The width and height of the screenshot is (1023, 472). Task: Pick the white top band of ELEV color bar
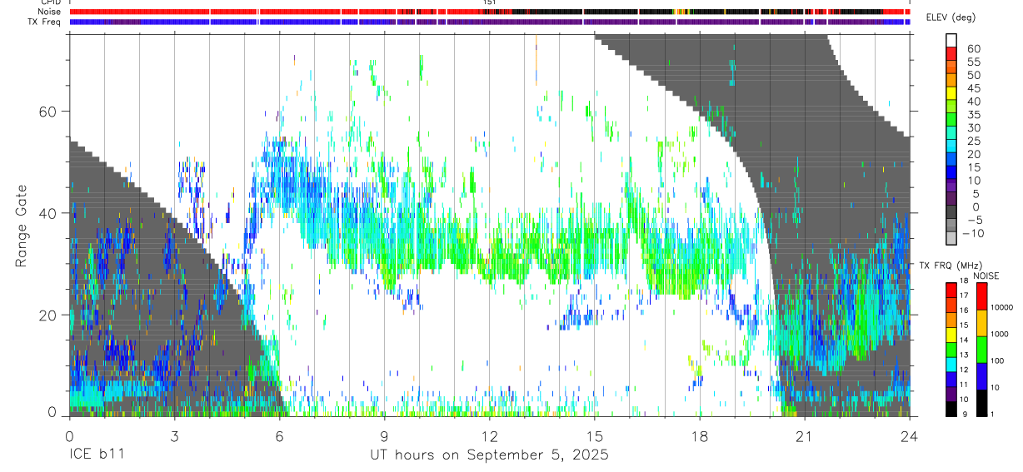tap(951, 40)
